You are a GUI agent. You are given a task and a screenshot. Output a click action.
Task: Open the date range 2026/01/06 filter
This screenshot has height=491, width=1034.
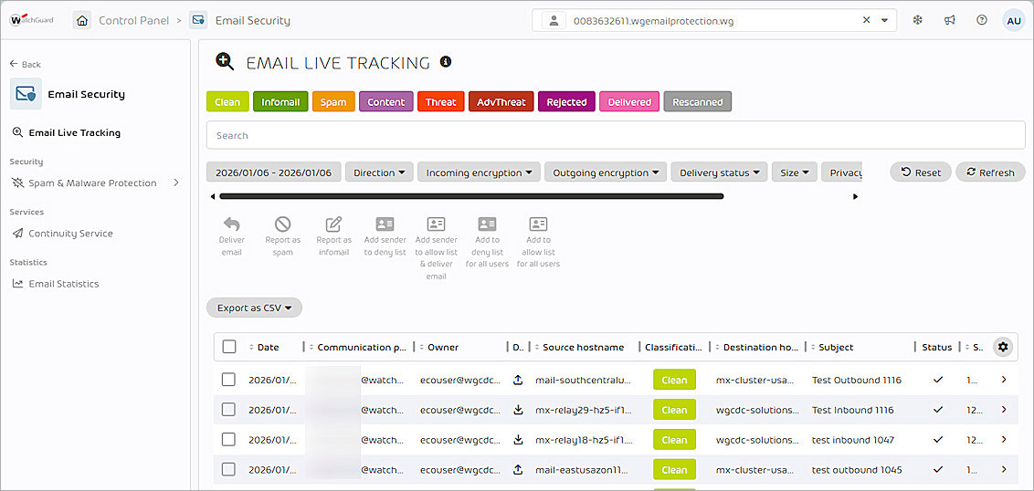(274, 172)
